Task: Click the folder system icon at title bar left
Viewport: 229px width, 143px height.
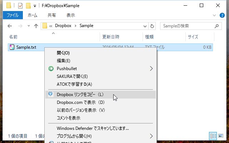Action: click(x=9, y=5)
